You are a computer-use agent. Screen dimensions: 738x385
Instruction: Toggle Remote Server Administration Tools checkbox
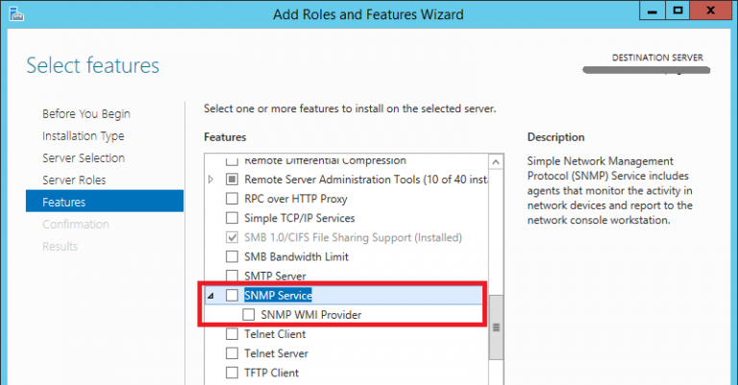[x=231, y=180]
